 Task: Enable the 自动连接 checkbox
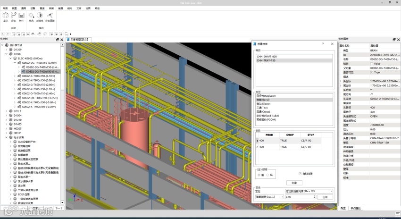pyautogui.click(x=301, y=174)
